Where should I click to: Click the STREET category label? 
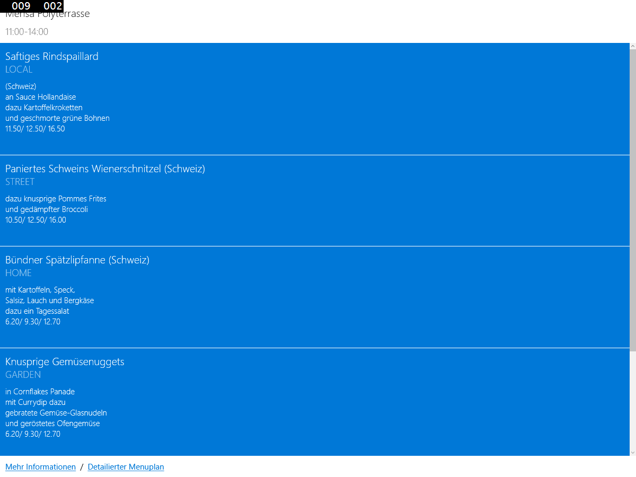(x=20, y=182)
